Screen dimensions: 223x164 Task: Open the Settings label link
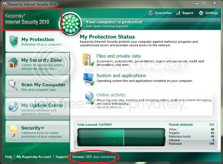[212, 13]
